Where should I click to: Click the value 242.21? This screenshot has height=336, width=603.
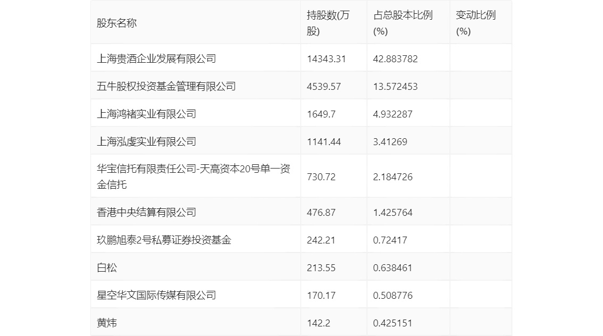321,240
